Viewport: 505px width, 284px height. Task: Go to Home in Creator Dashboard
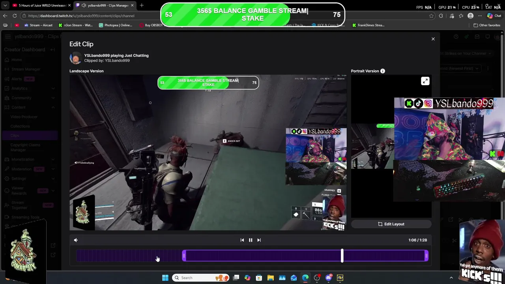point(17,60)
